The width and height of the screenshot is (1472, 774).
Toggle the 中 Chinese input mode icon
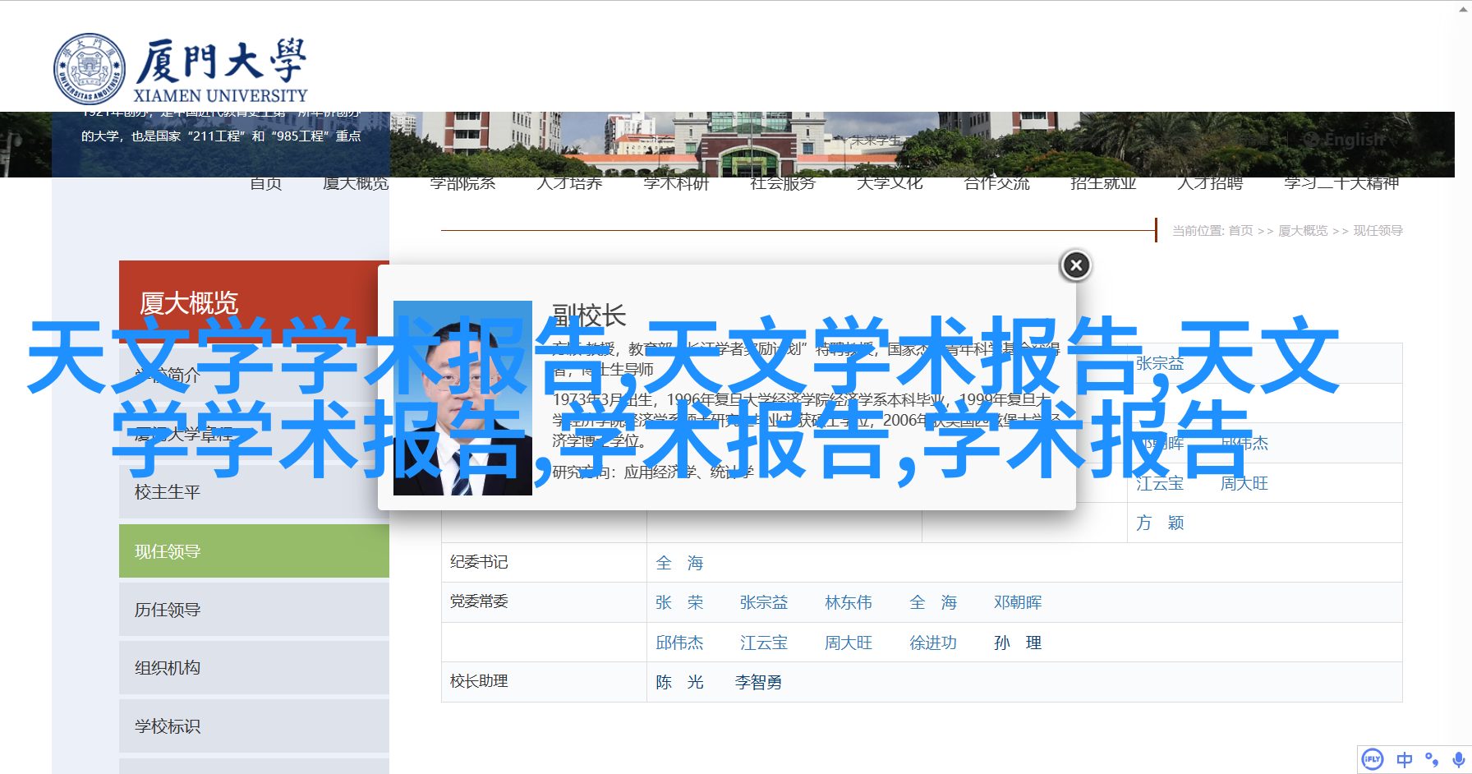[x=1405, y=760]
